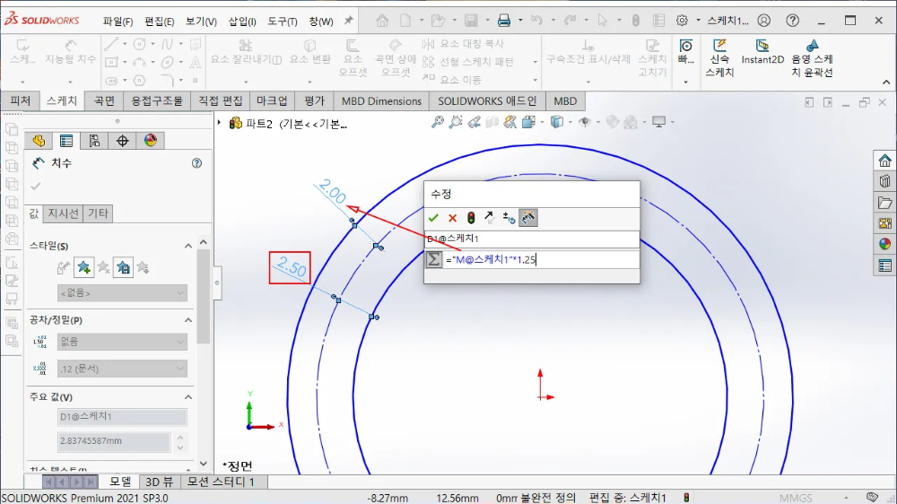Image resolution: width=897 pixels, height=504 pixels.
Task: Open the 파일(F) menu
Action: click(x=118, y=22)
